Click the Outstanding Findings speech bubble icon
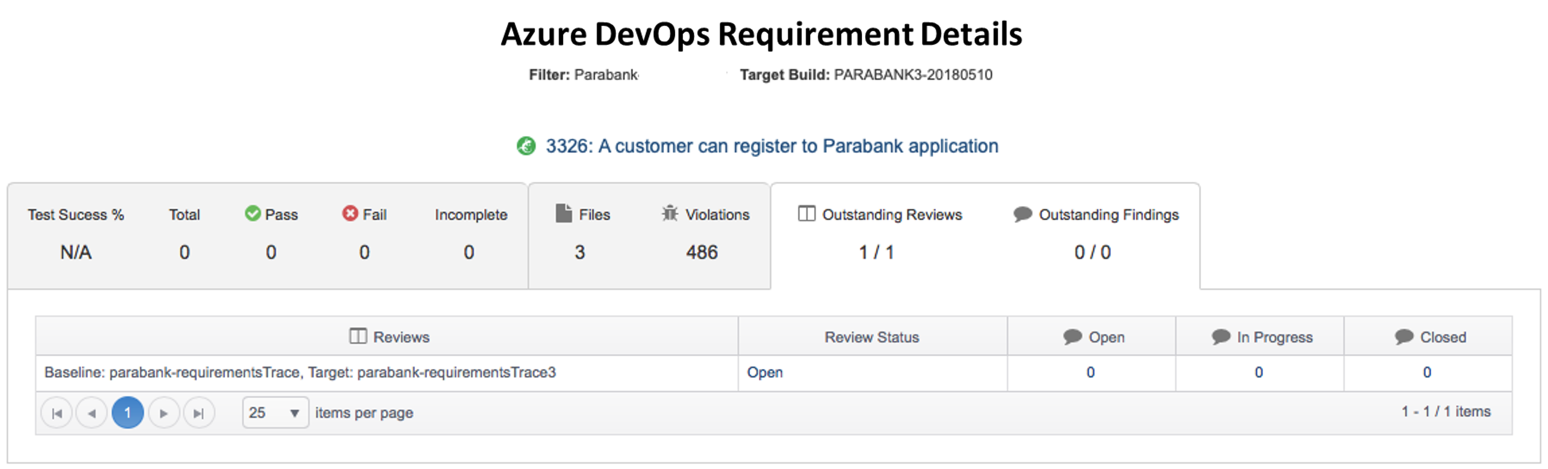This screenshot has height=469, width=1548. (1022, 214)
